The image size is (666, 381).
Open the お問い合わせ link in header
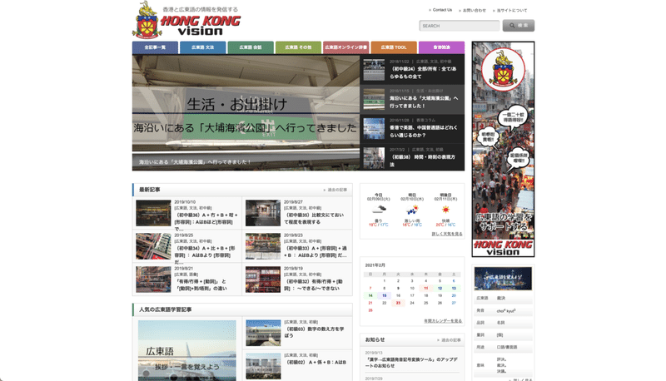tap(474, 11)
